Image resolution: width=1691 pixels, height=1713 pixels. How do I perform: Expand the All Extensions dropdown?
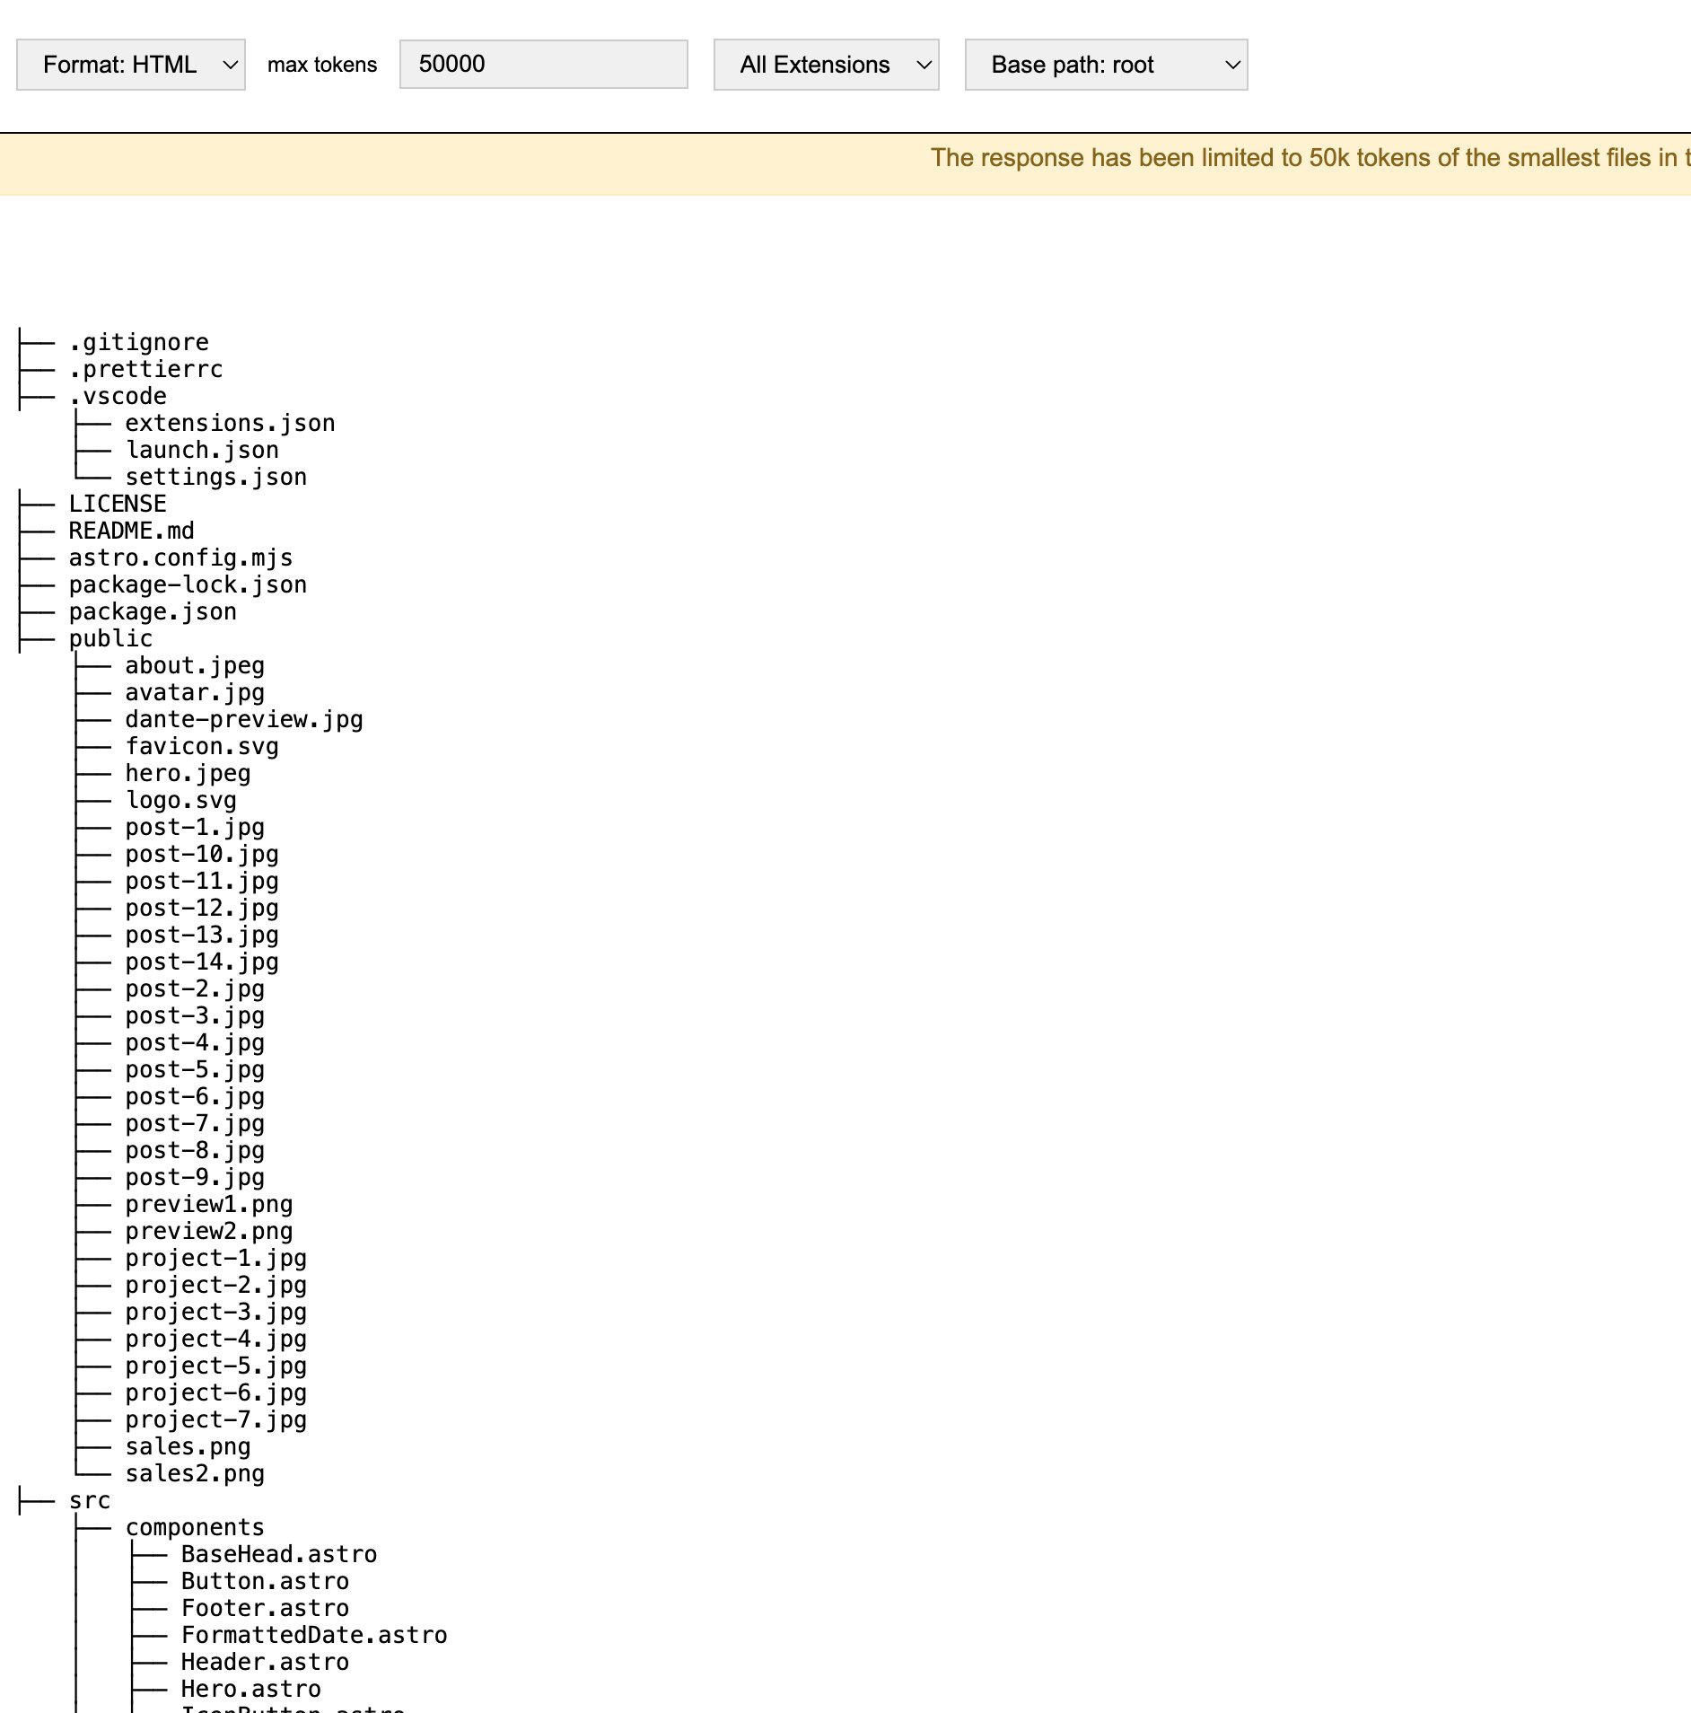point(826,65)
